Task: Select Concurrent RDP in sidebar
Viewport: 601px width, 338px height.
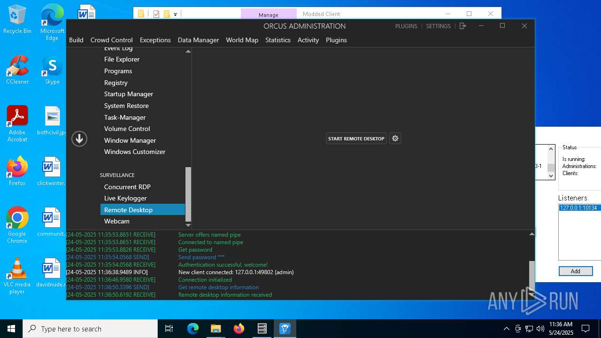Action: pos(143,187)
